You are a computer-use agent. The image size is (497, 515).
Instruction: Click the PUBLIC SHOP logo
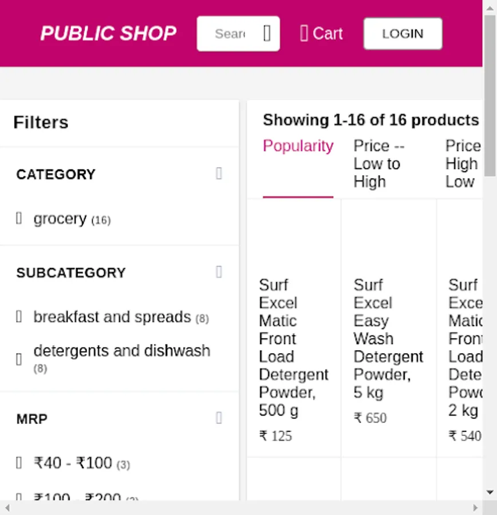(x=108, y=34)
